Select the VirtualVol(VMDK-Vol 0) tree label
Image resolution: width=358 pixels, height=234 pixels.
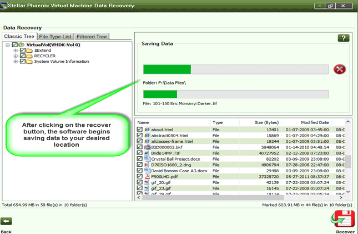tap(53, 45)
